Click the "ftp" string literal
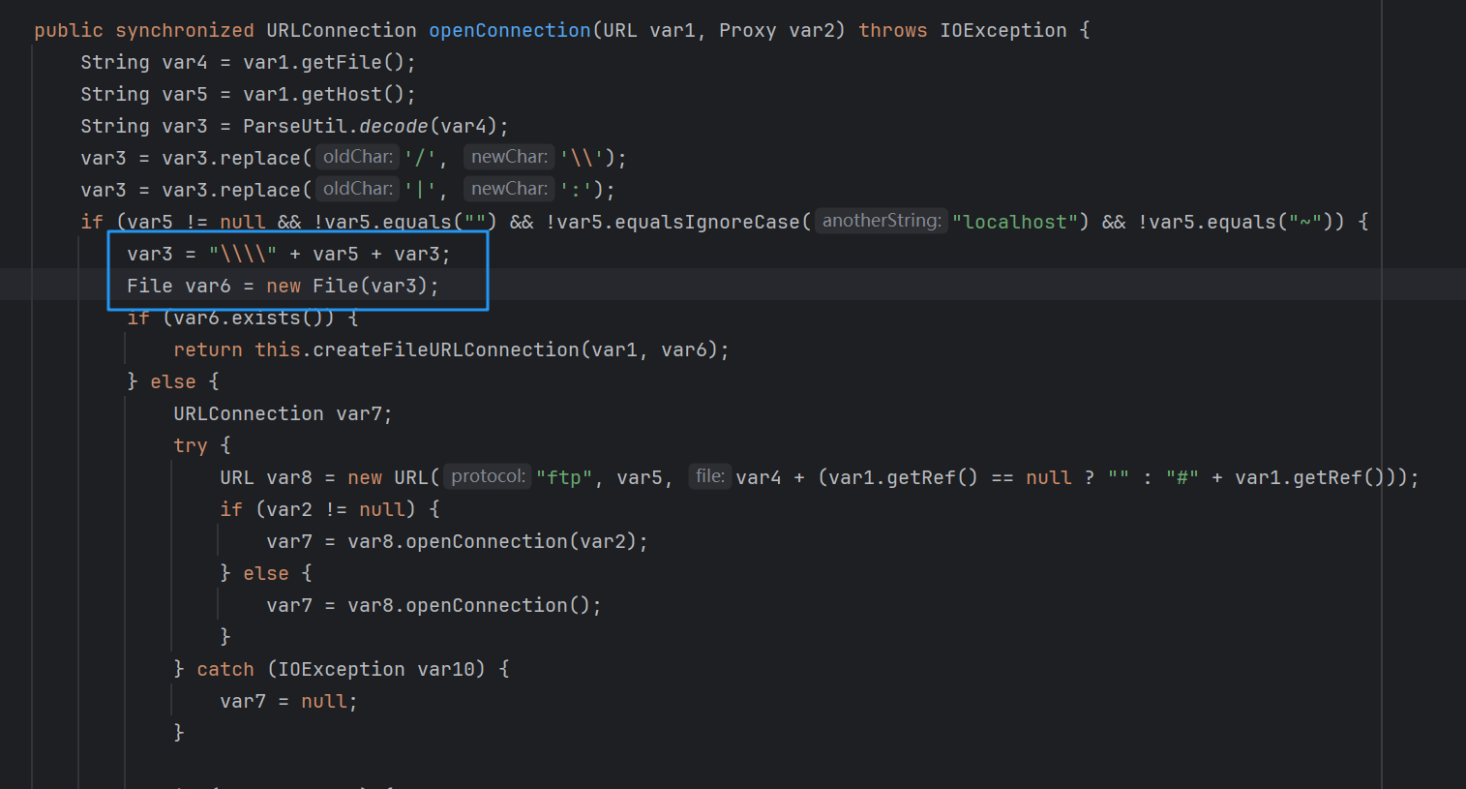The height and width of the screenshot is (789, 1466). (x=563, y=477)
